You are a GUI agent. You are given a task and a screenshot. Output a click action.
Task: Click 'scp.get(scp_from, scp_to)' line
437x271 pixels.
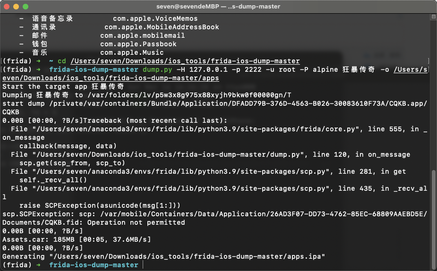point(72,163)
